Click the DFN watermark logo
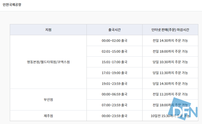The image size is (202, 124). [183, 109]
